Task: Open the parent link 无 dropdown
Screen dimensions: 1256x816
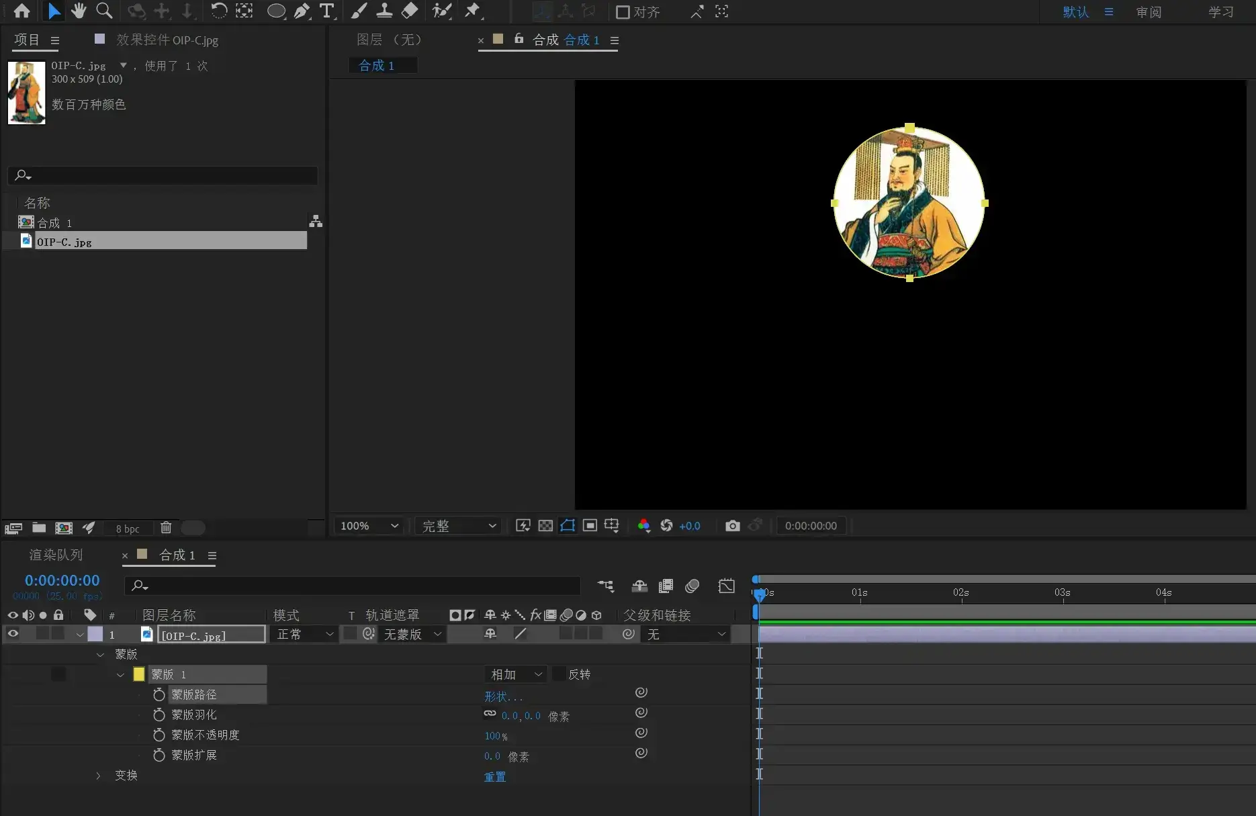Action: click(686, 634)
